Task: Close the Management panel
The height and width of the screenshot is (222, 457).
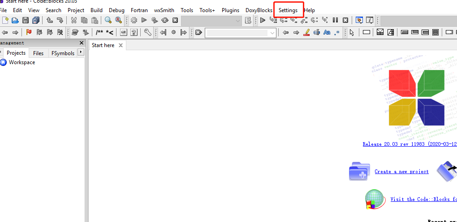Action: coord(82,43)
